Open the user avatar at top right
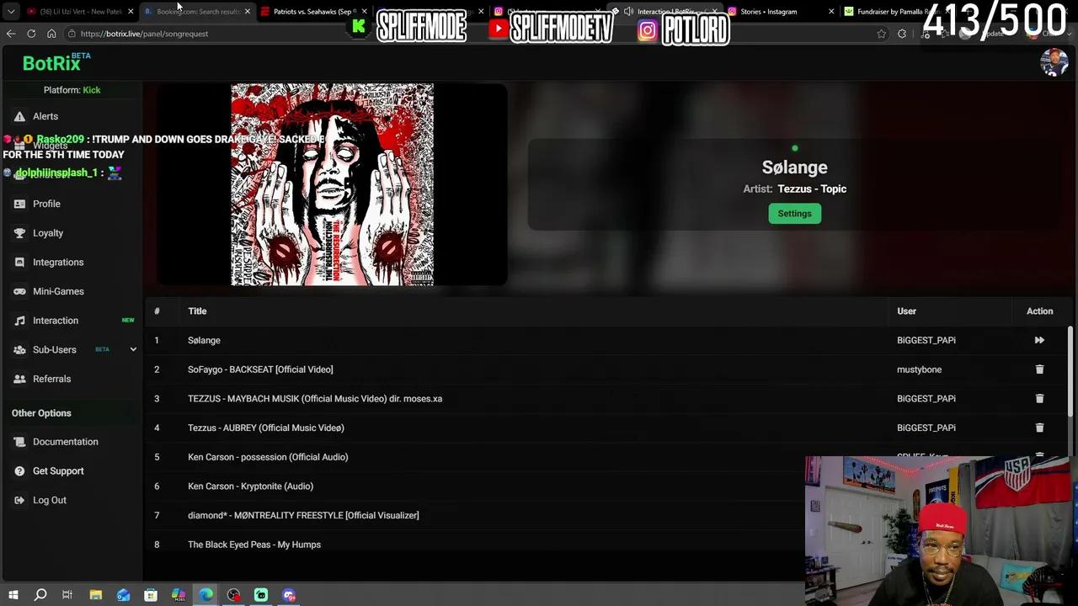 click(1054, 62)
